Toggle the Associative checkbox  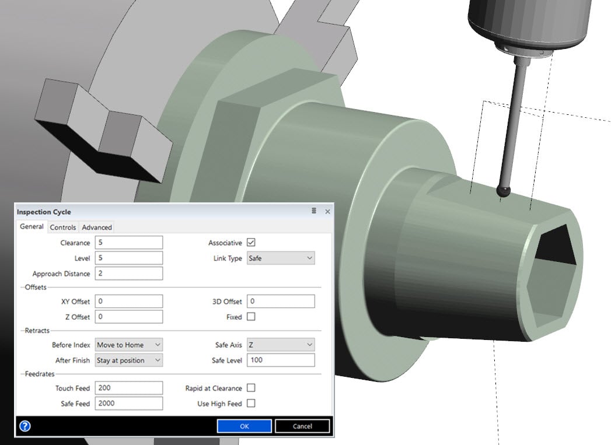252,243
